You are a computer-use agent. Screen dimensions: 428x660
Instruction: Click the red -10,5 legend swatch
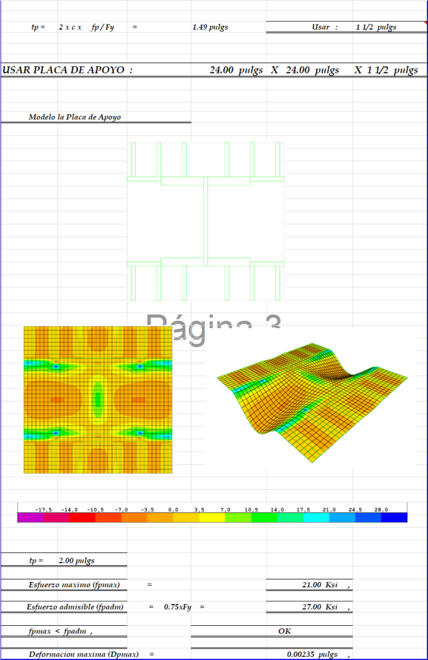[82, 518]
